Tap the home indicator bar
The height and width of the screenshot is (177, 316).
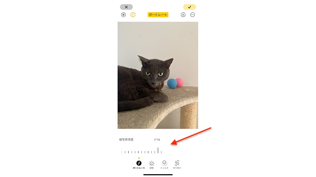158,175
